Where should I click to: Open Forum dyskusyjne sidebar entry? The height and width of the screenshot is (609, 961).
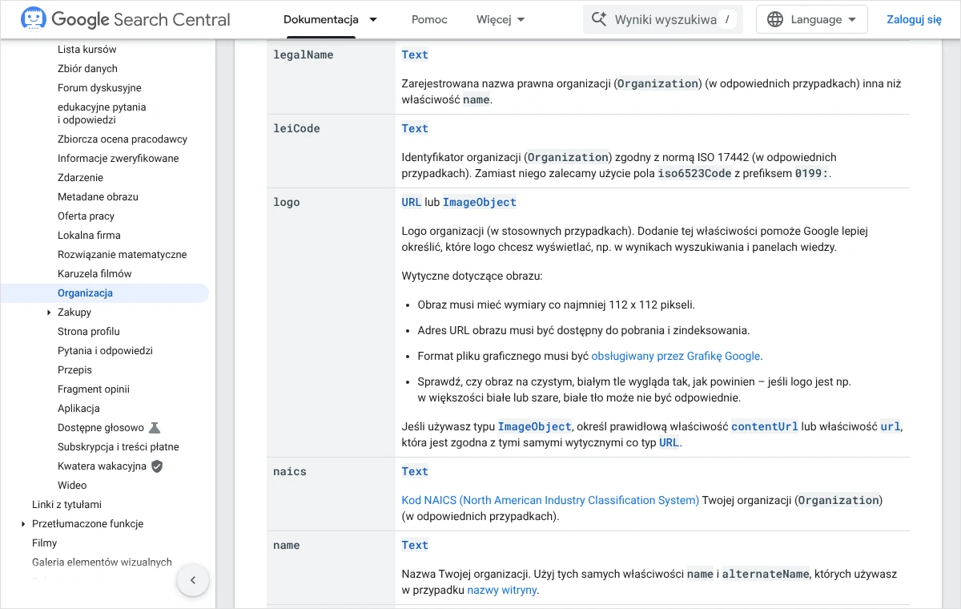click(99, 87)
